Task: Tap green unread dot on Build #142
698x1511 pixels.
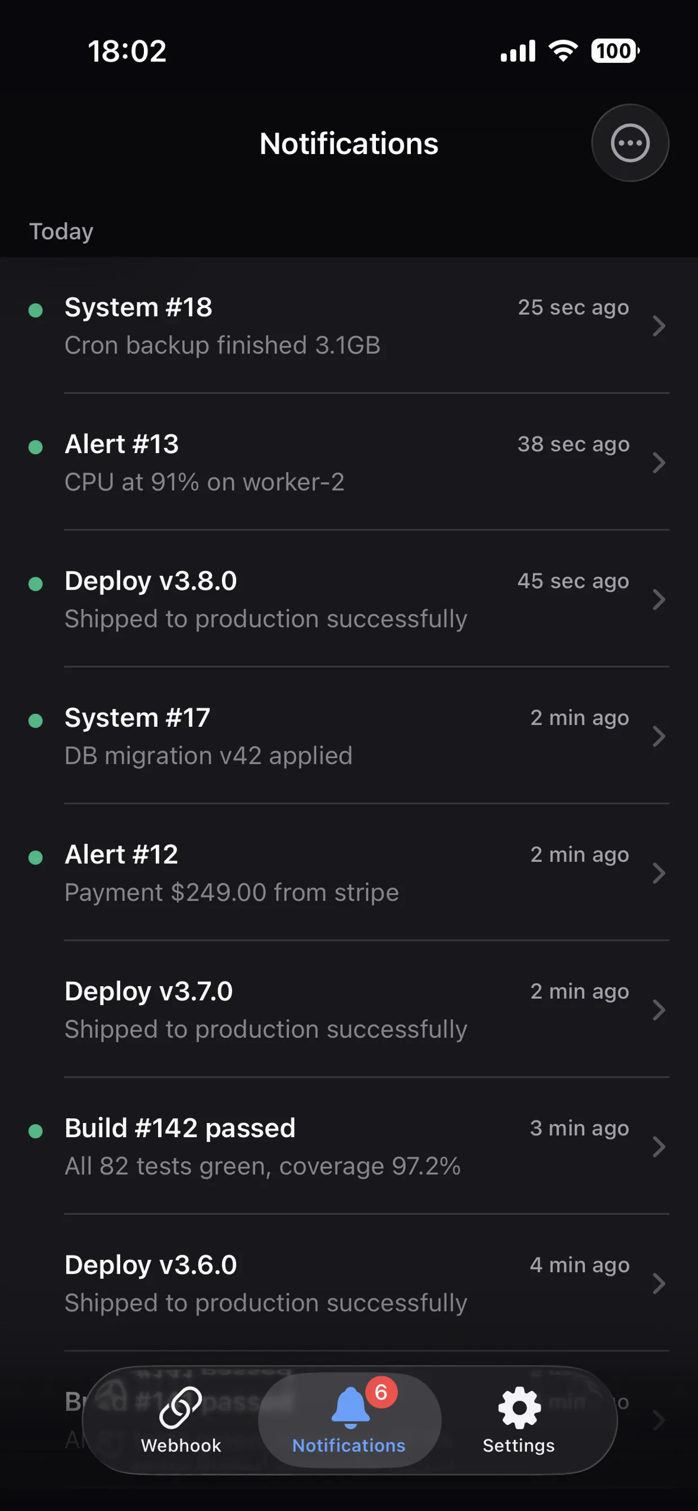Action: coord(36,1131)
